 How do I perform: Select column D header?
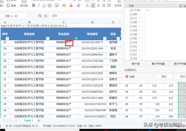coord(92,22)
